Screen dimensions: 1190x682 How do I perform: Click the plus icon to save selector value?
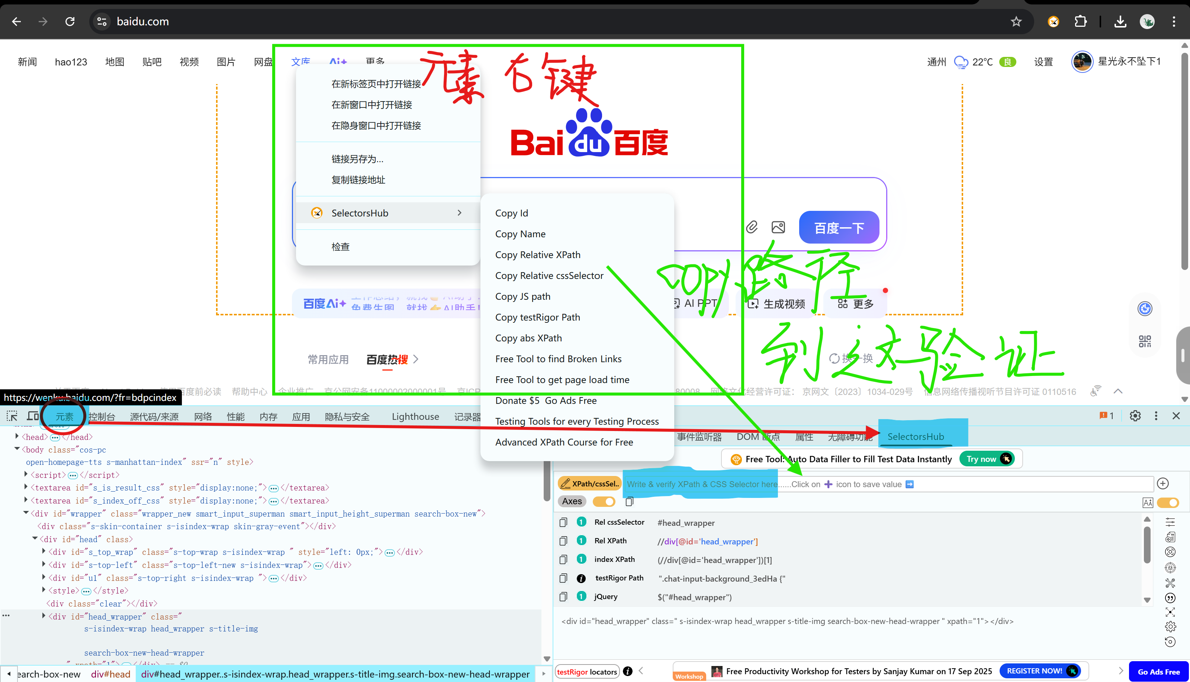point(1163,483)
